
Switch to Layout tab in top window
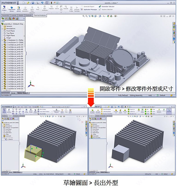pos(13,15)
